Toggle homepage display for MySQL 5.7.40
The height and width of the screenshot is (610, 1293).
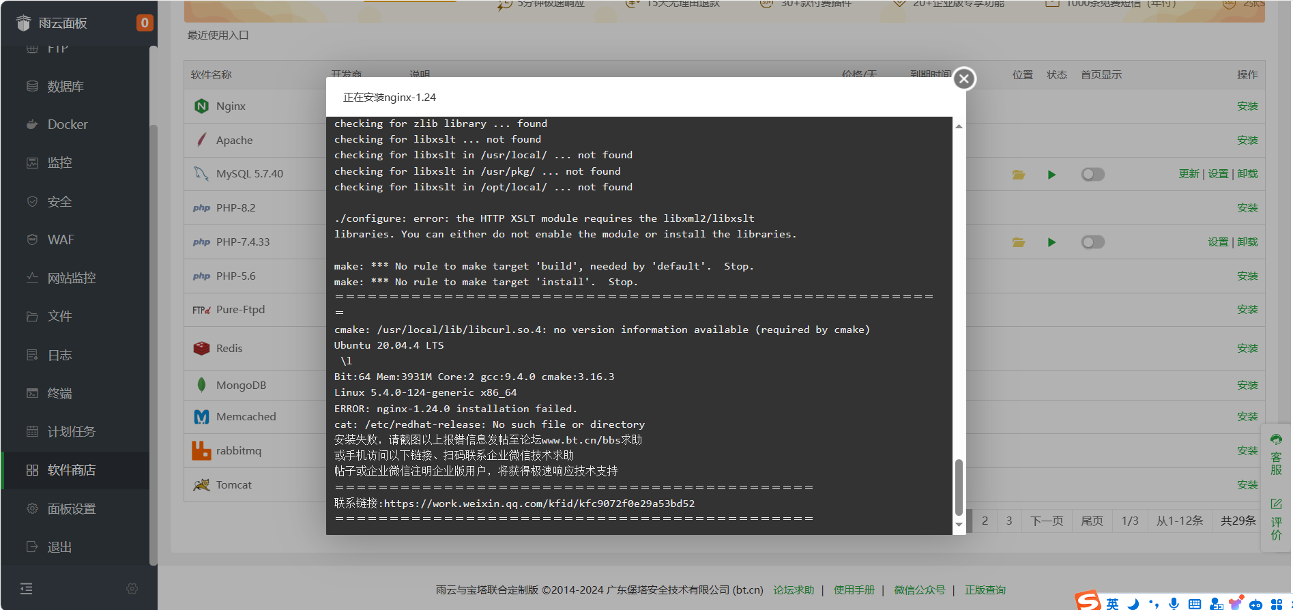(1093, 175)
